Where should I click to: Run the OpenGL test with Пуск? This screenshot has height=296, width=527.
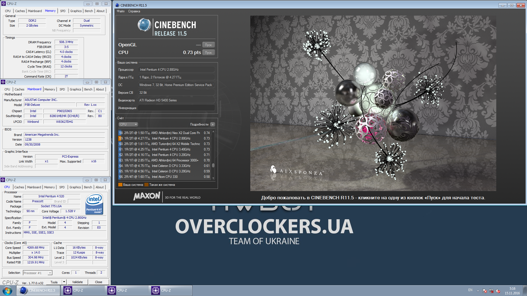point(208,45)
